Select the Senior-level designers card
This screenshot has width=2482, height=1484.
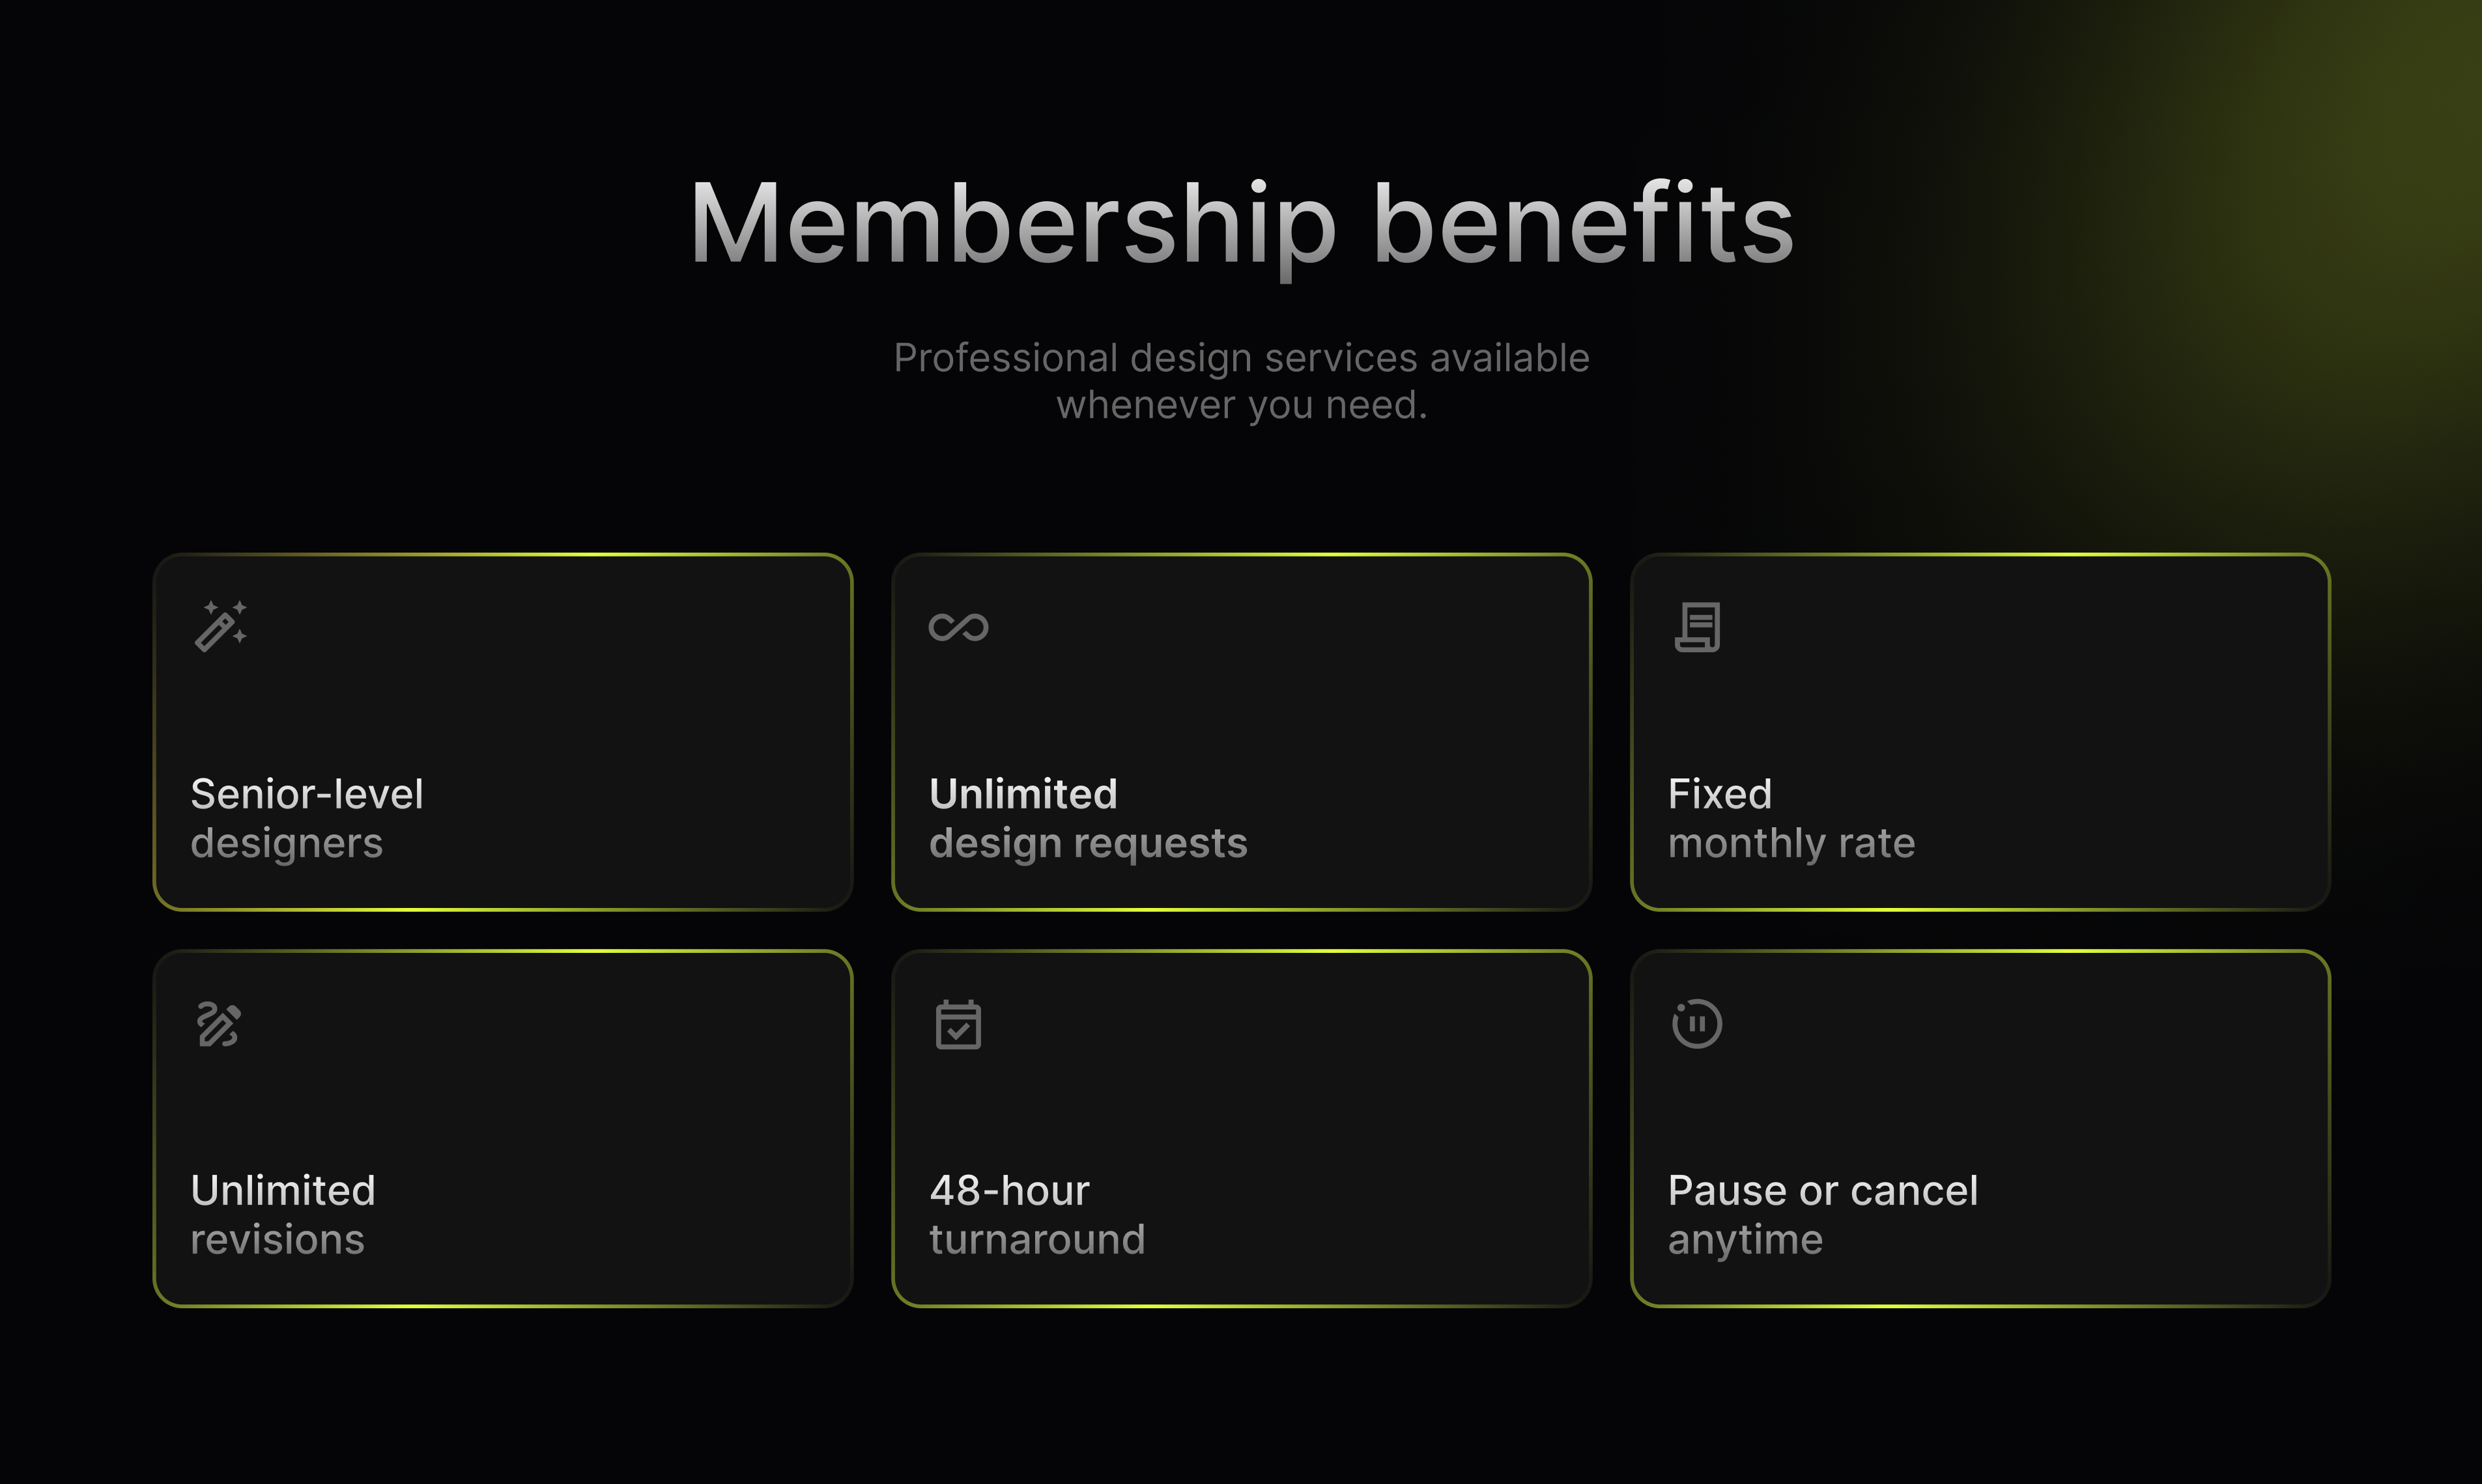tap(502, 732)
